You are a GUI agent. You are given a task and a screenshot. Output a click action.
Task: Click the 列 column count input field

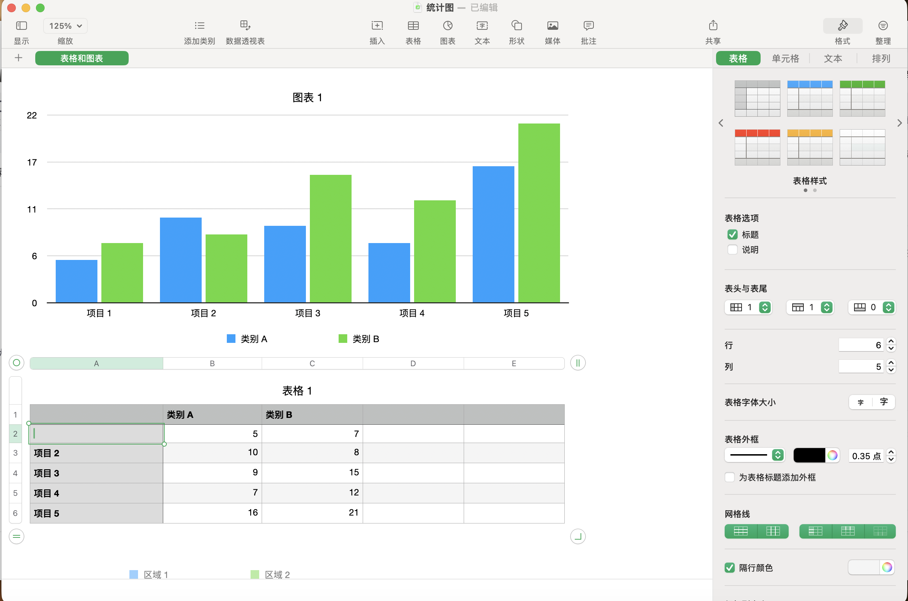861,367
